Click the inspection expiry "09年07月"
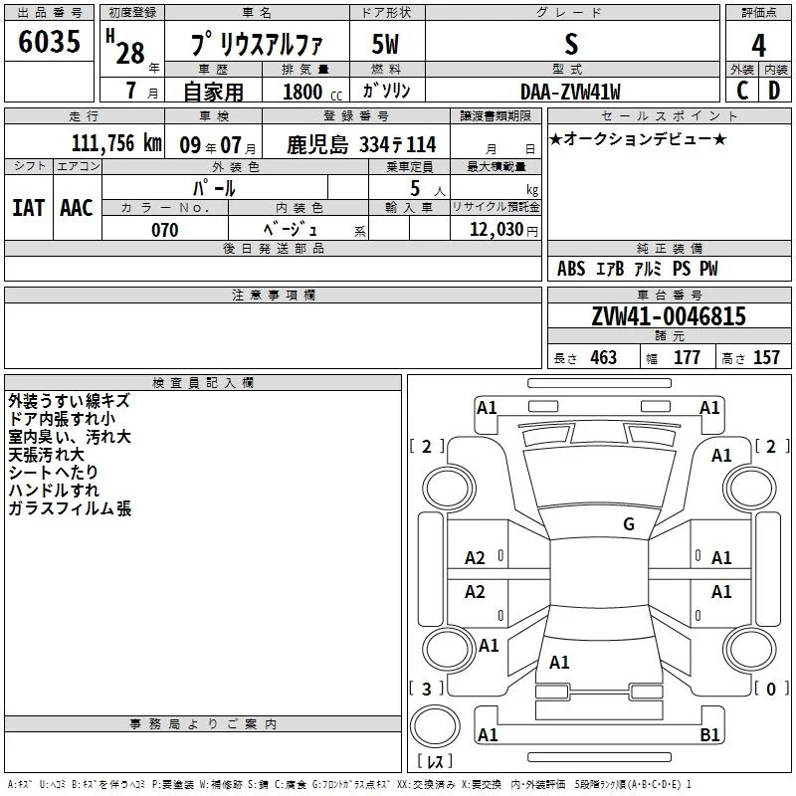This screenshot has height=796, width=796. pos(218,145)
